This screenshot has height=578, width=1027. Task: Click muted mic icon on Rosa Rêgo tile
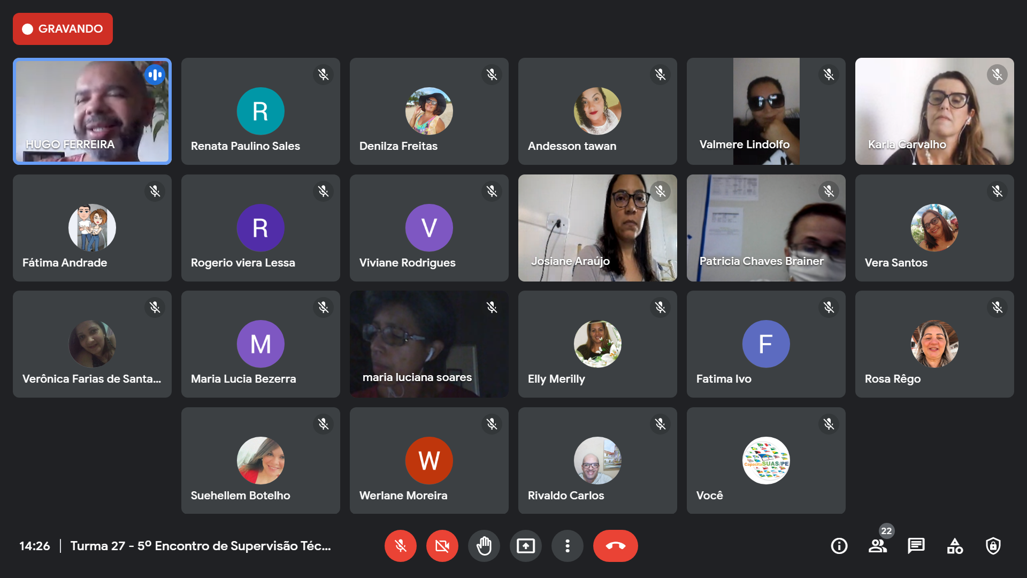coord(997,307)
